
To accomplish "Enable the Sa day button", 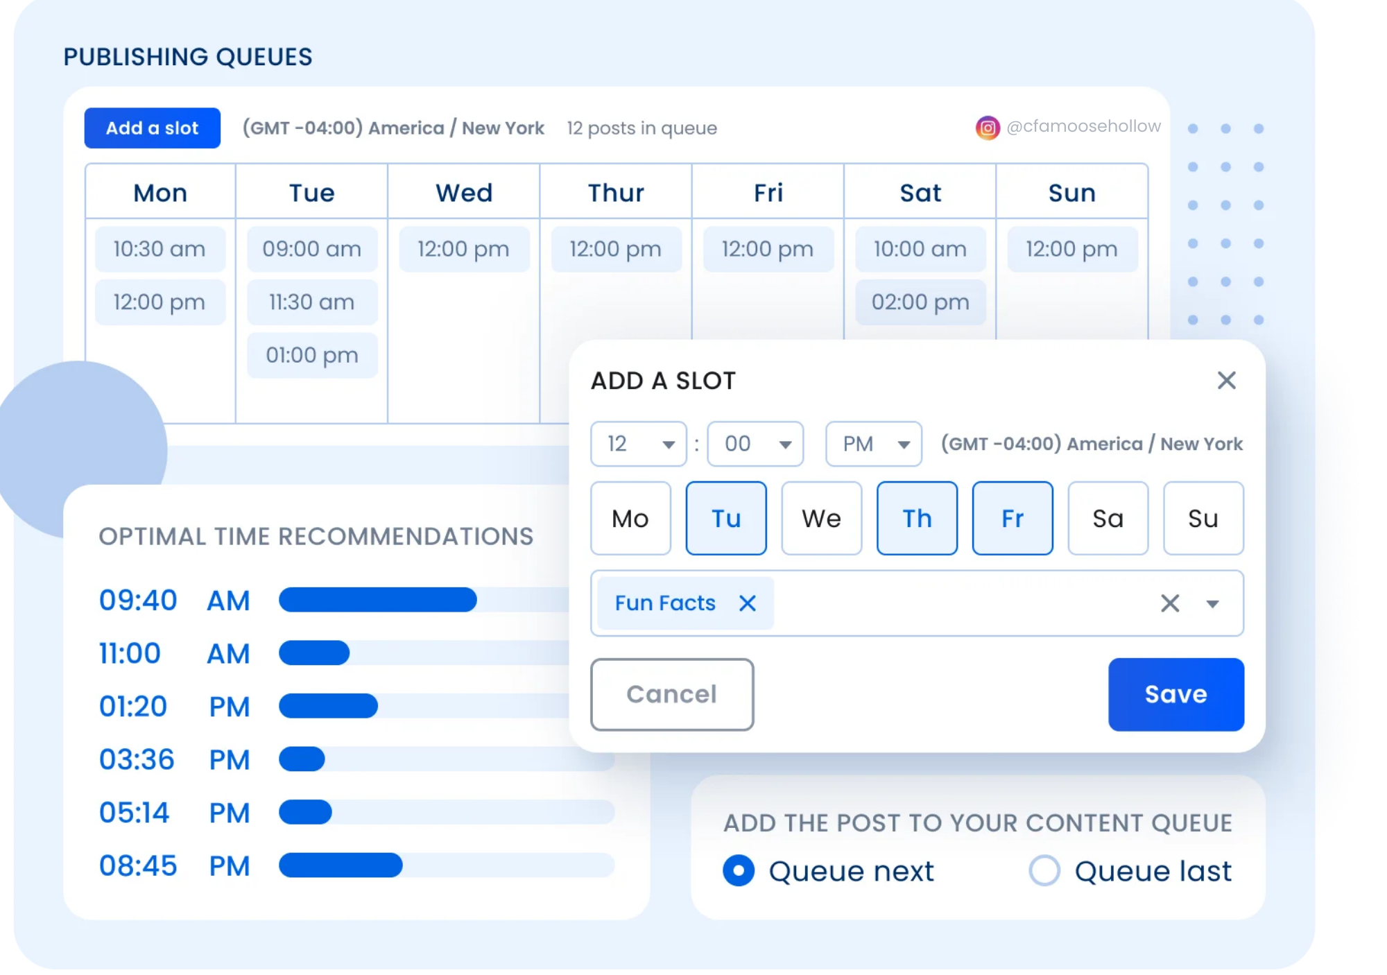I will click(1108, 518).
